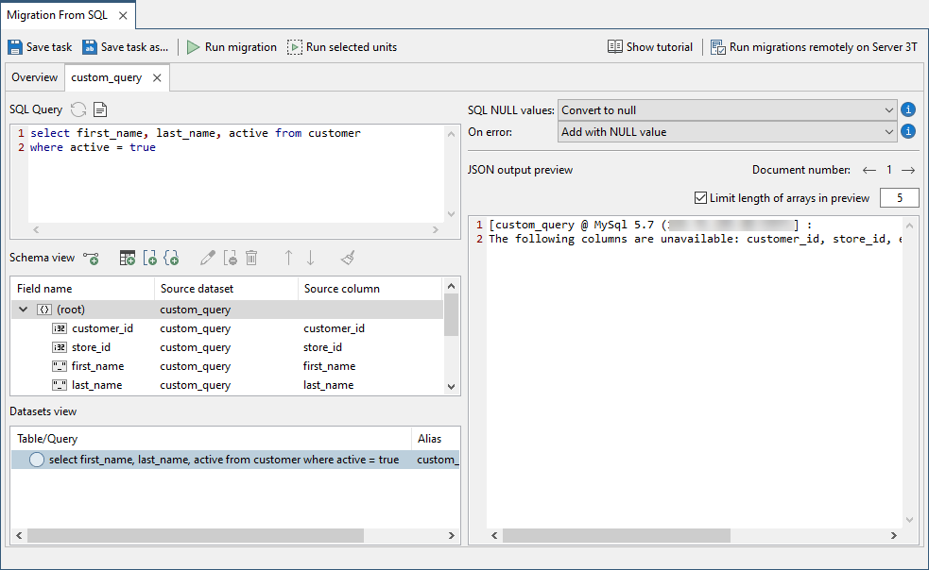Click the array length limit input field
929x570 pixels.
[x=899, y=198]
